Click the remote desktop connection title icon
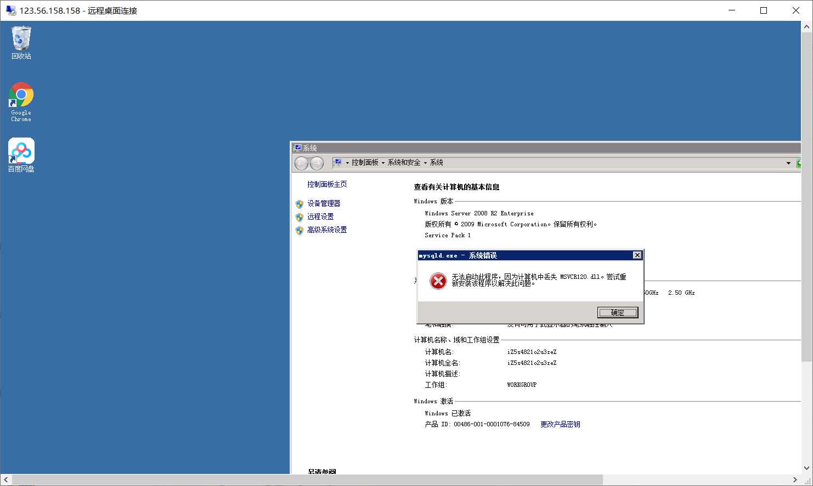 [10, 10]
